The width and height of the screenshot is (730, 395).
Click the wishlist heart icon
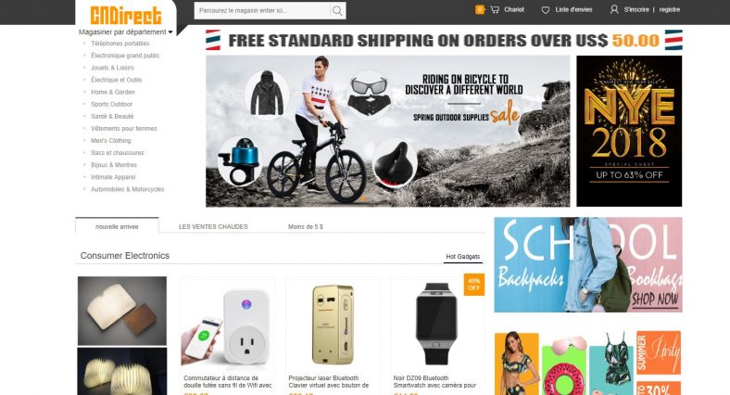pyautogui.click(x=546, y=9)
